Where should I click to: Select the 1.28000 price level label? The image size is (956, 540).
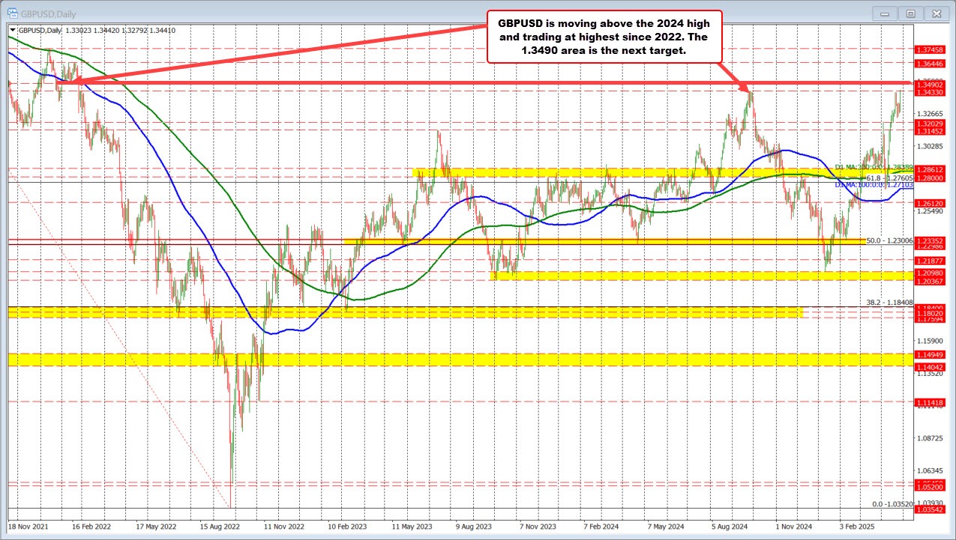(x=929, y=179)
